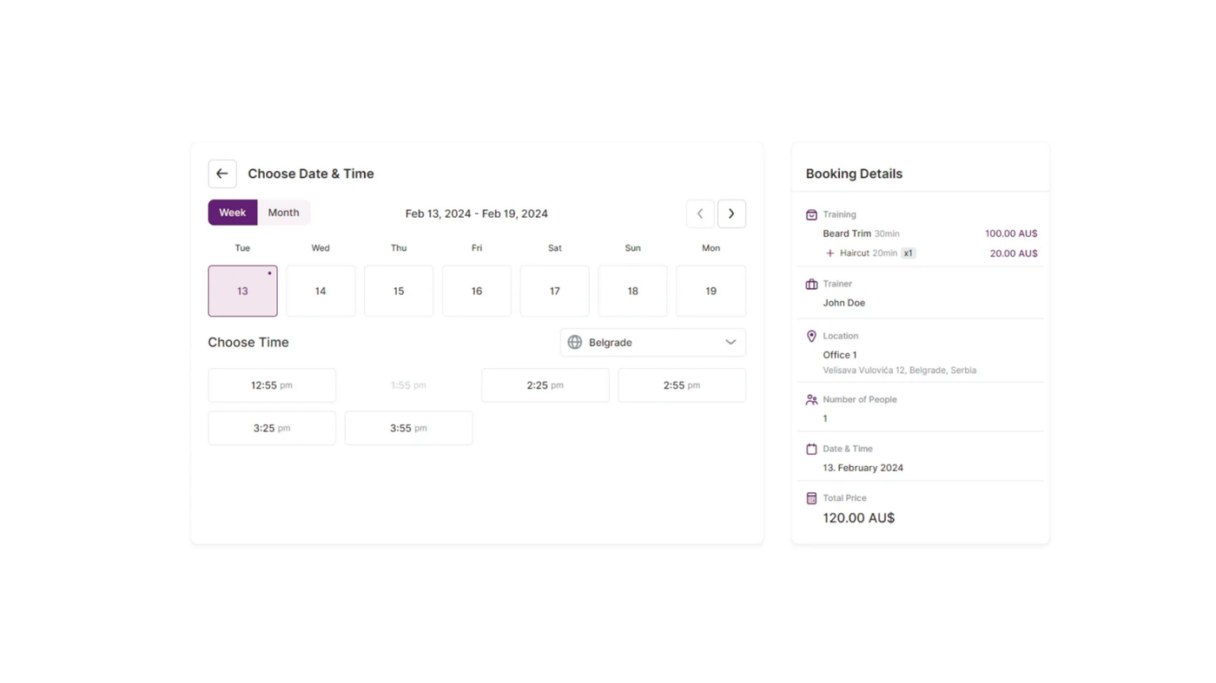Click the Location pin icon
1216x683 pixels.
tap(811, 336)
